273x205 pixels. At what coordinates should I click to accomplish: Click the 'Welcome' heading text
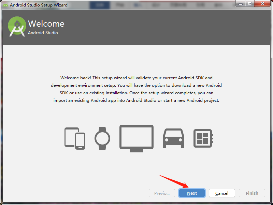46,24
